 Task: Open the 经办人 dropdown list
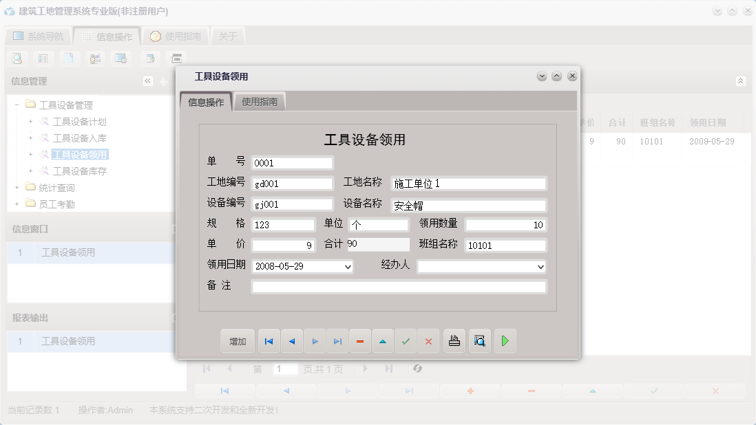[x=538, y=266]
